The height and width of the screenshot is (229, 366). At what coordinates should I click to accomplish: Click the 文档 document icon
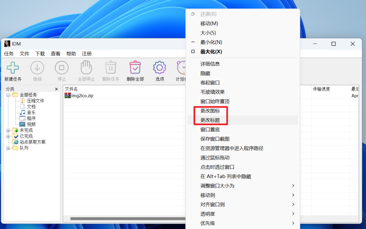tap(22, 107)
